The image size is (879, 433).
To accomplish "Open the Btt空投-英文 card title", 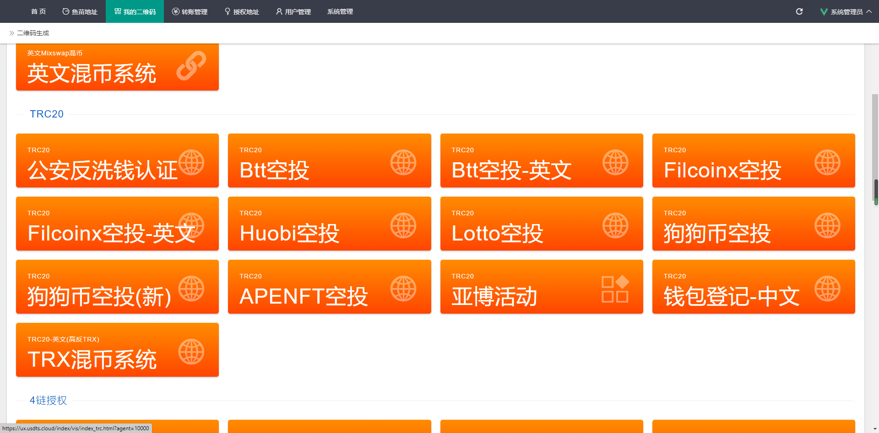I will pyautogui.click(x=512, y=170).
